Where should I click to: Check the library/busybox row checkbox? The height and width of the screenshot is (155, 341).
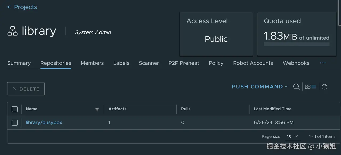click(15, 123)
